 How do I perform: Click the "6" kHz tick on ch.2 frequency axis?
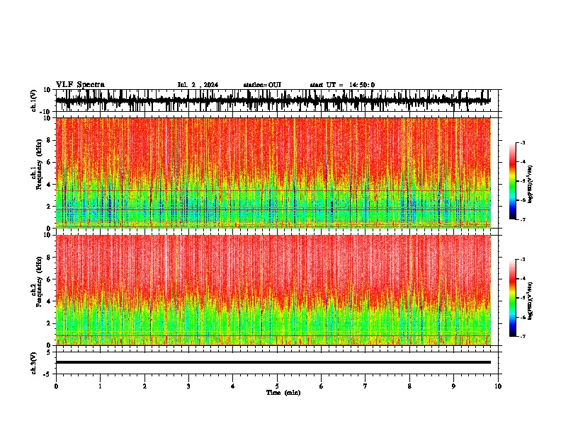[x=50, y=279]
